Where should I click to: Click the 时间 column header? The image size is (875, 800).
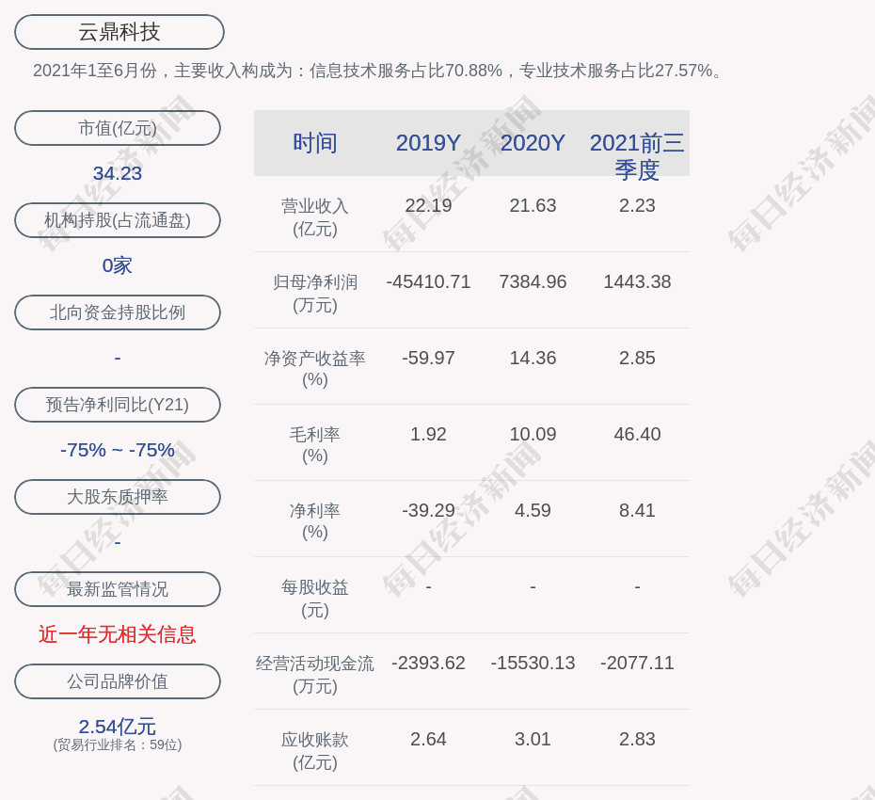tap(314, 143)
